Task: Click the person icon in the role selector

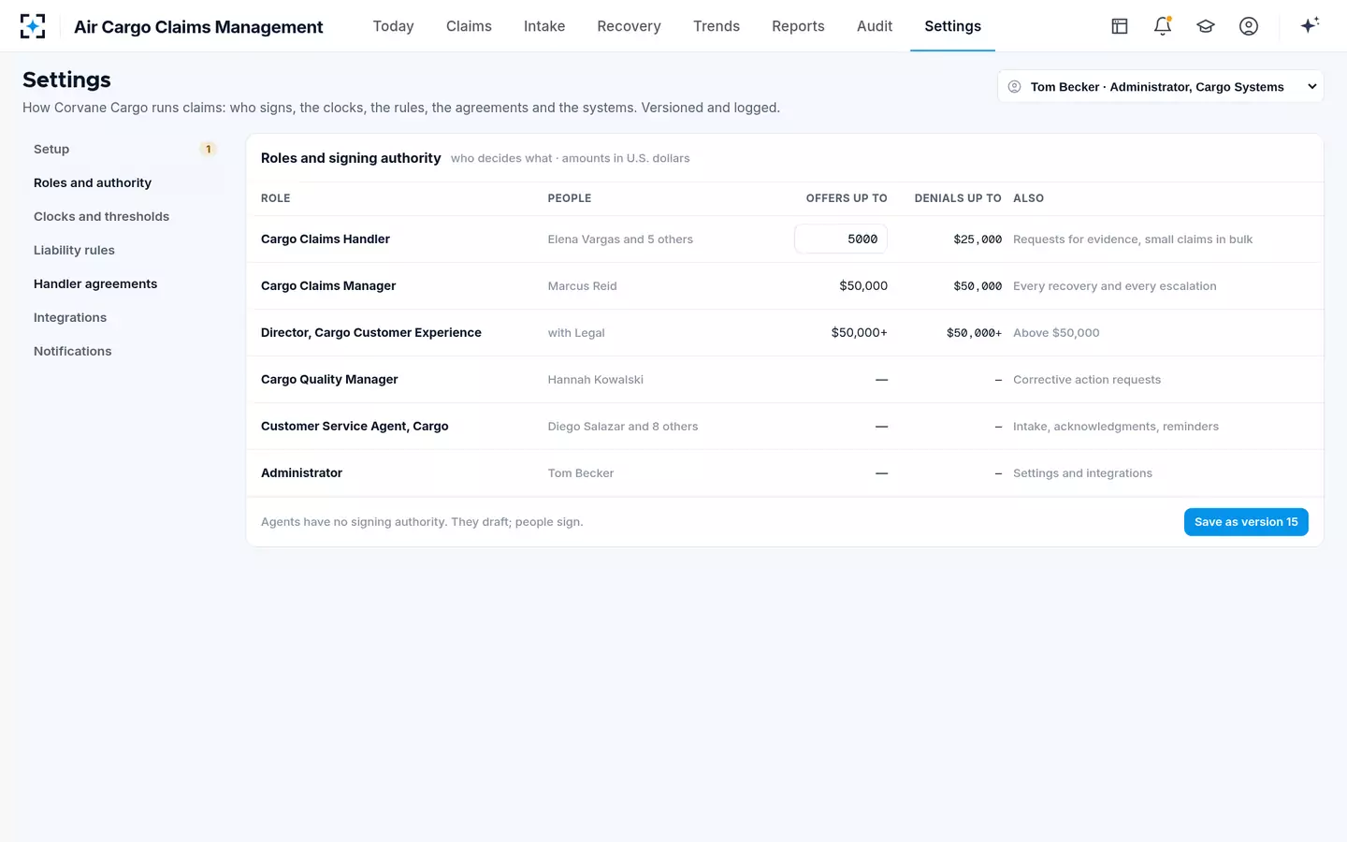Action: pyautogui.click(x=1014, y=87)
